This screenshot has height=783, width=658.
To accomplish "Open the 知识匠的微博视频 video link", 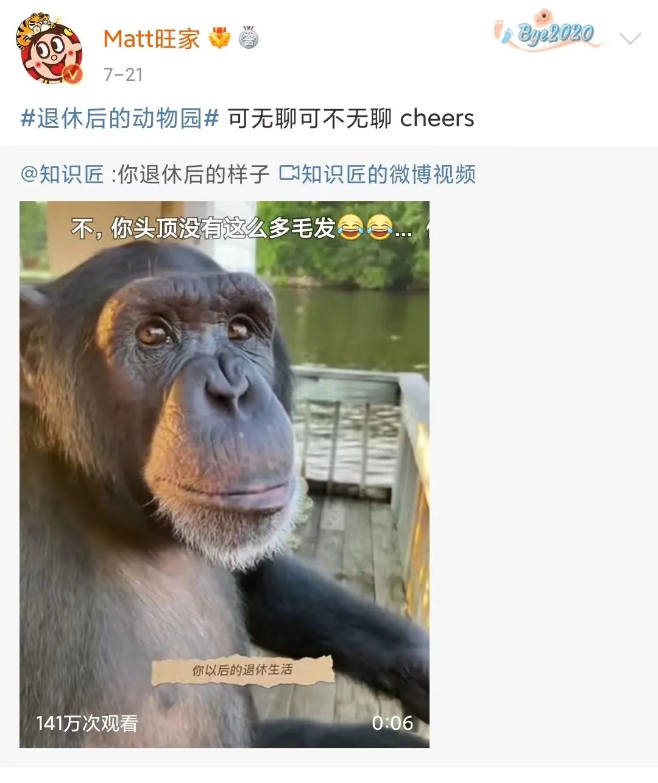I will pyautogui.click(x=387, y=174).
